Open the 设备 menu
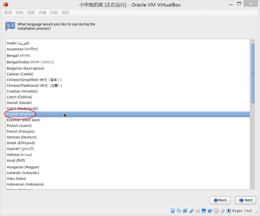The height and width of the screenshot is (216, 260). (x=54, y=13)
